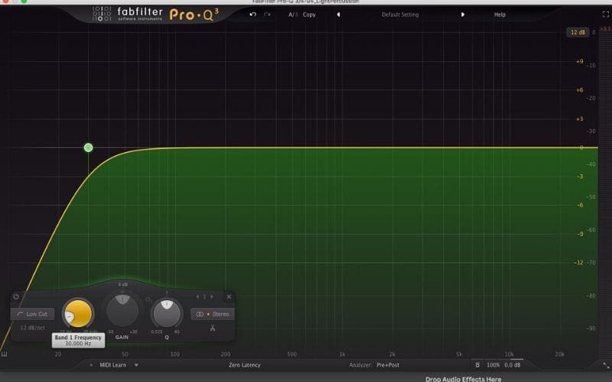Select next band with right arrow

[x=212, y=296]
